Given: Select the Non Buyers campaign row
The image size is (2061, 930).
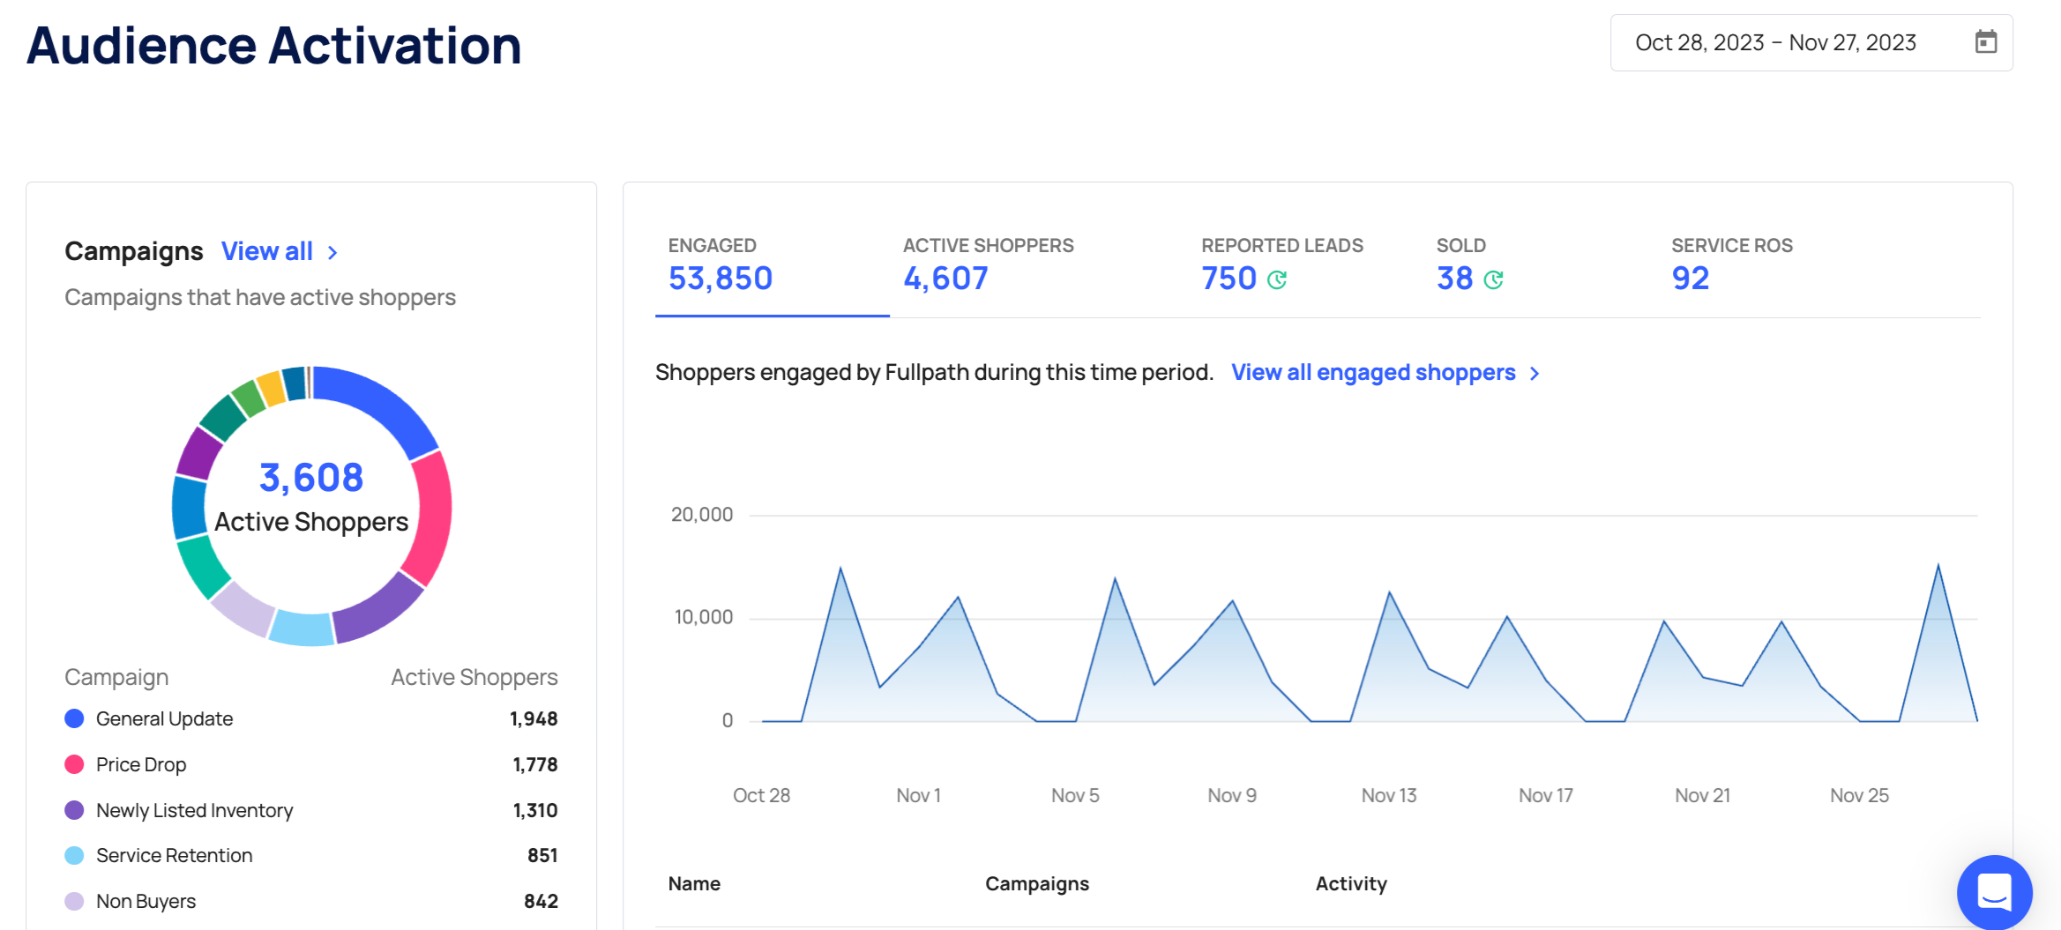Looking at the screenshot, I should coord(310,901).
